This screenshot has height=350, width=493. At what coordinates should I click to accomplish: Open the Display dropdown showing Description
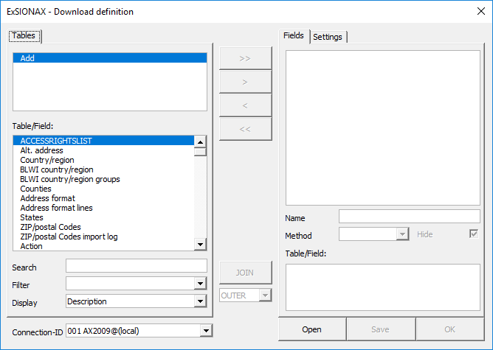tap(200, 301)
